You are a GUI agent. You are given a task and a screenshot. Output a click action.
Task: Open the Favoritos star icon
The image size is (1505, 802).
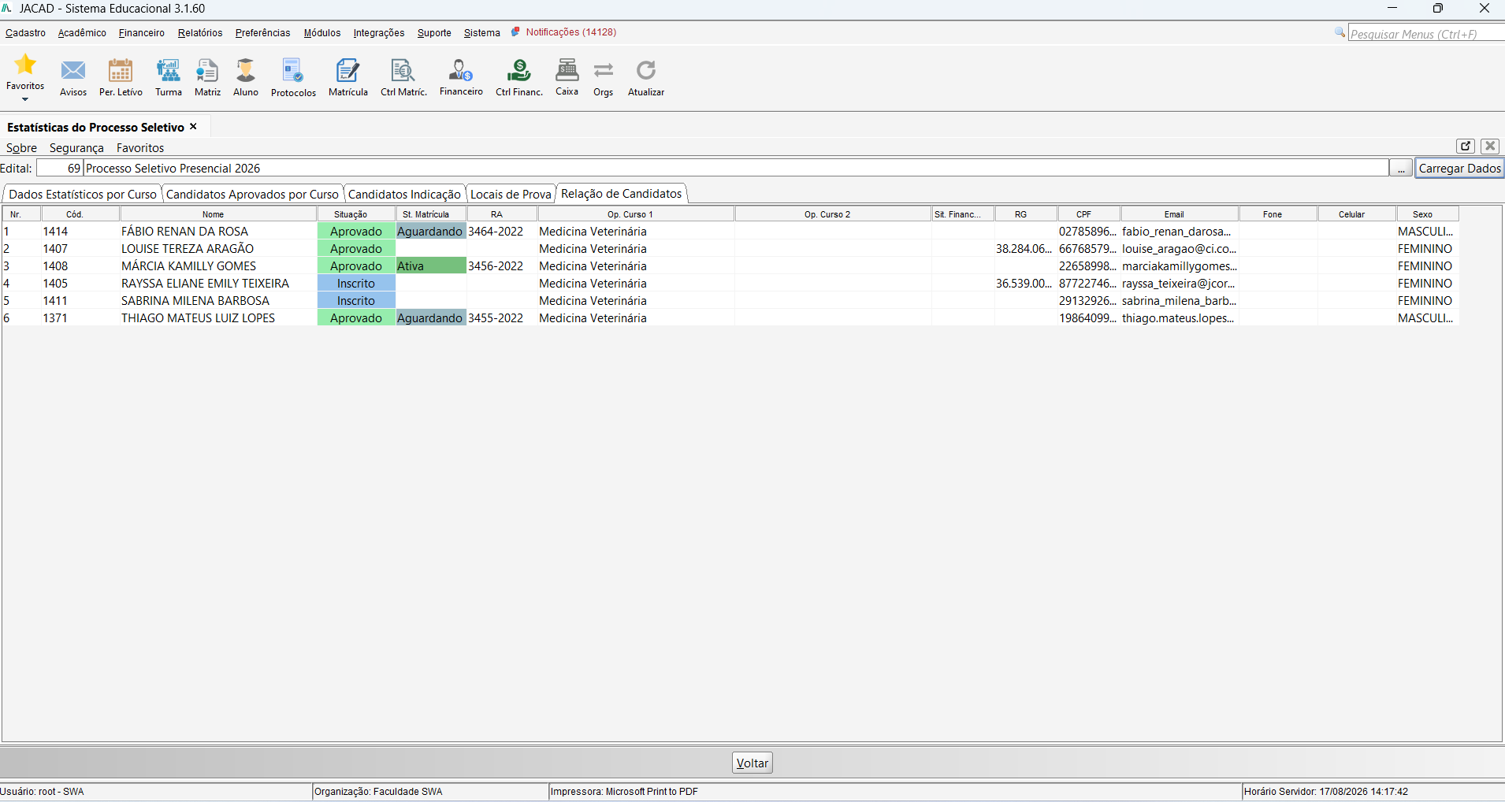(25, 65)
